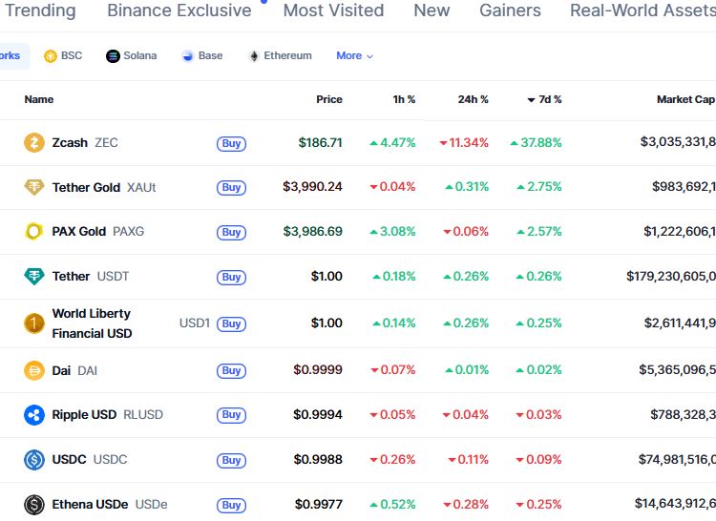Click the Dai coin icon

(34, 370)
